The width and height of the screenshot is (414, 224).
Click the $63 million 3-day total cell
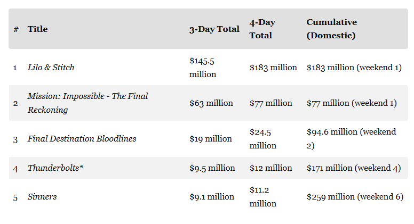(211, 103)
